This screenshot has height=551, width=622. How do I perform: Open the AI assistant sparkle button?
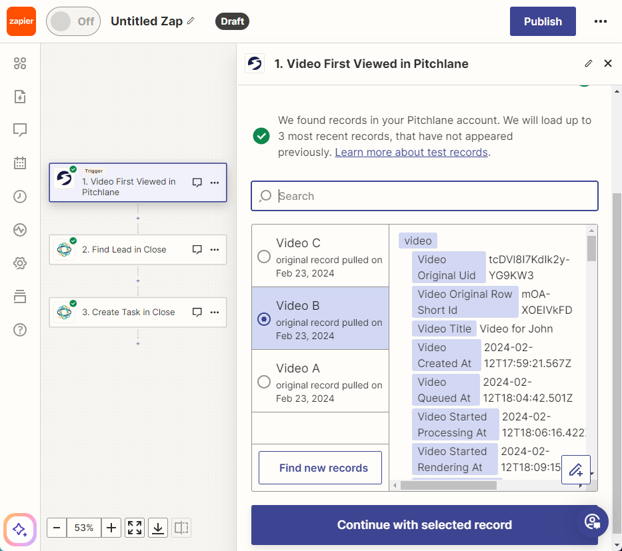pos(20,529)
